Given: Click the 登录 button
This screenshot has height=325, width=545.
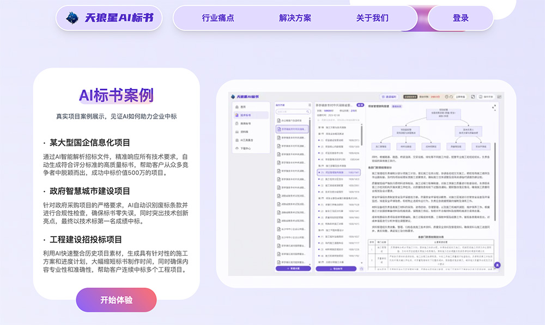Looking at the screenshot, I should (461, 17).
